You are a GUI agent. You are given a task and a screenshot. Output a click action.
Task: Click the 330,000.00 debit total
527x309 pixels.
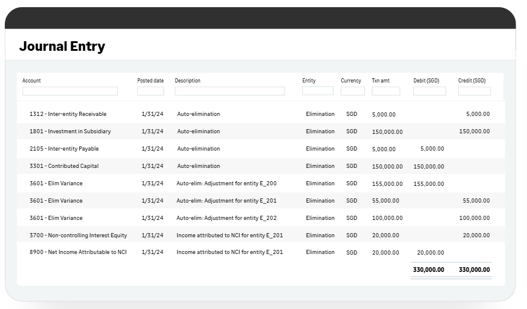[429, 270]
